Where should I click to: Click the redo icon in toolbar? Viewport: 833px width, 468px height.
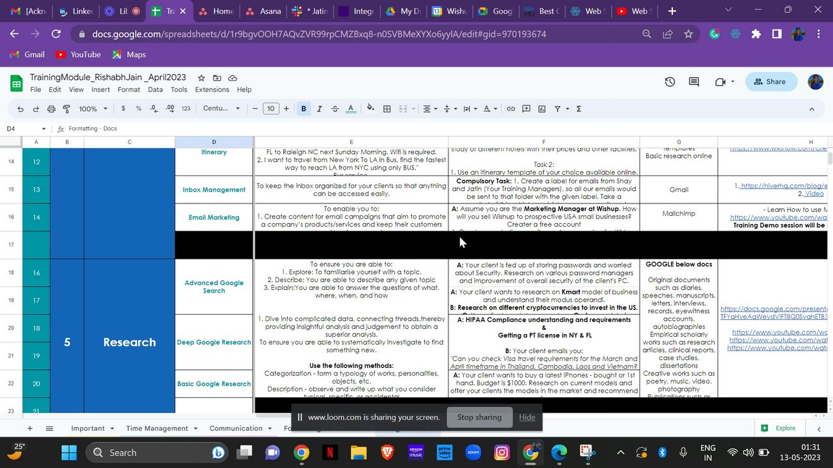click(36, 109)
